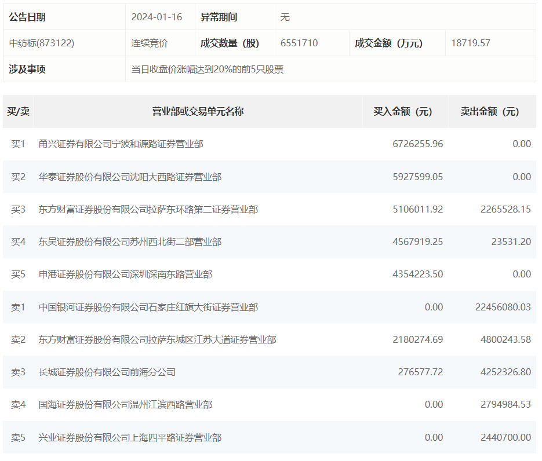Click buy amount 5106011.92
This screenshot has height=461, width=542.
(417, 209)
